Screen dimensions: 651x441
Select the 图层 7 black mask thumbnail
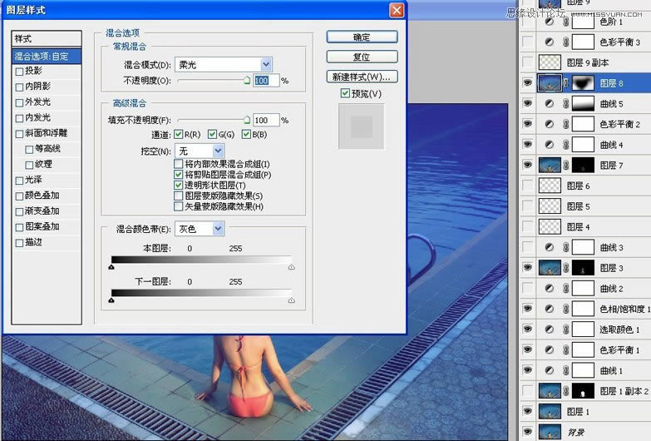click(584, 166)
